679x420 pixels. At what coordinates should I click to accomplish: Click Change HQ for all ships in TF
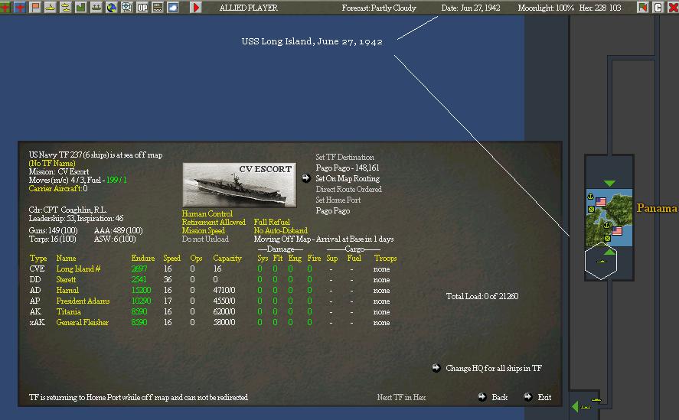494,368
